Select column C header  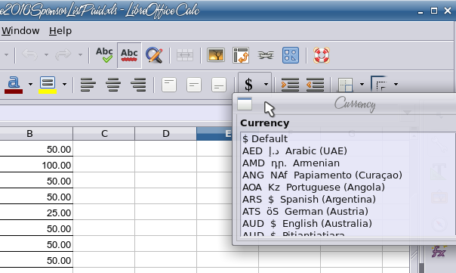click(104, 133)
